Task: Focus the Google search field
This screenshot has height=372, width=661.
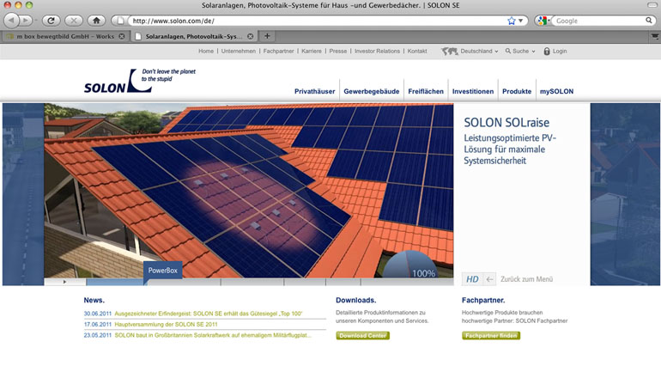Action: point(598,21)
